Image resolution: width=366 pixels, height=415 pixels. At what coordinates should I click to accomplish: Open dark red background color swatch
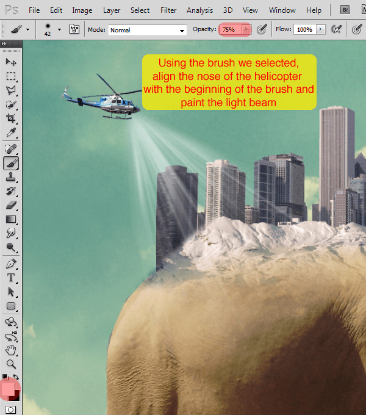[x=16, y=397]
